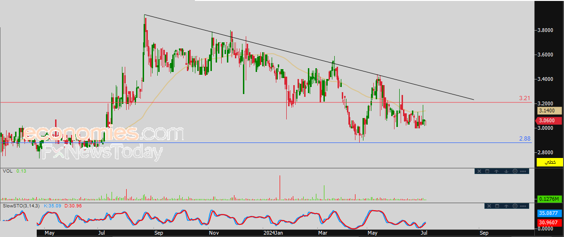Click the 3.1400 moving average price tag

point(549,111)
